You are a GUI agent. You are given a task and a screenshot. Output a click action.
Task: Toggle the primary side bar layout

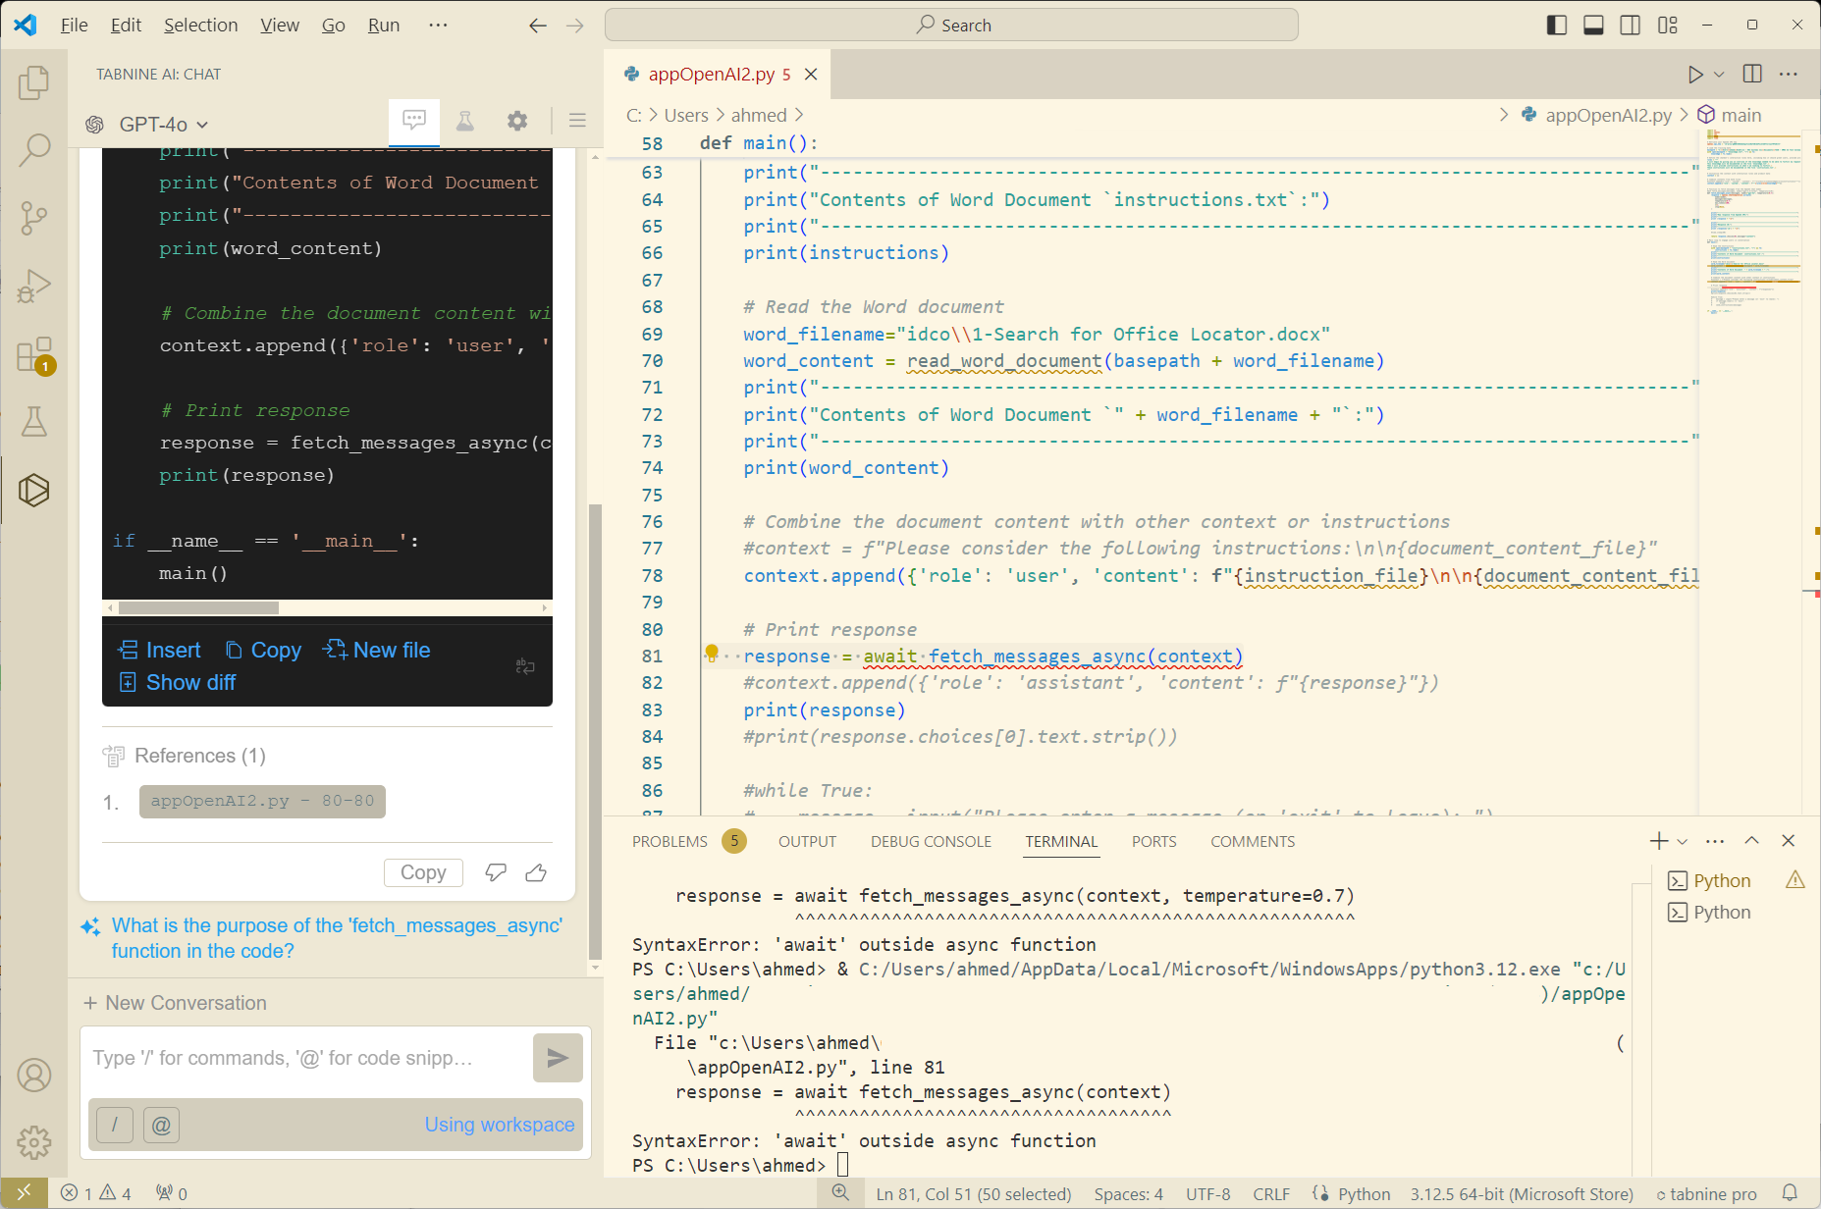(x=1557, y=26)
